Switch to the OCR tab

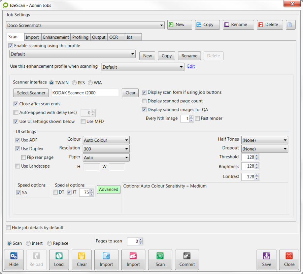tap(113, 37)
